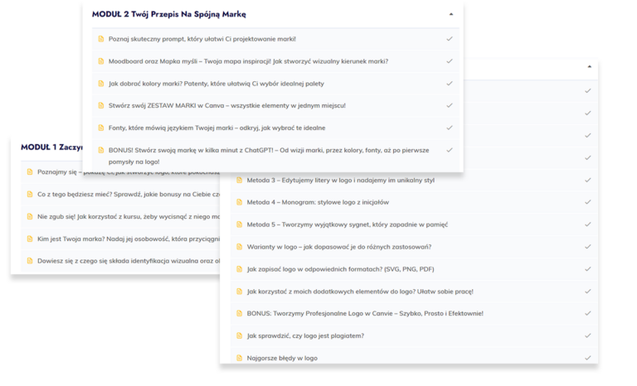
Task: Collapse the right-hand module panel arrow
Action: 589,66
